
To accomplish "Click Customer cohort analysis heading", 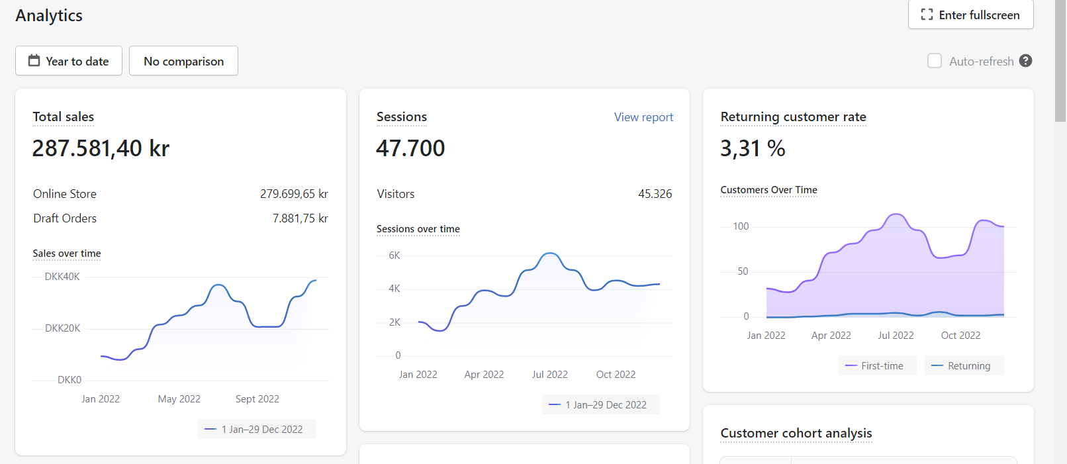I will point(796,433).
